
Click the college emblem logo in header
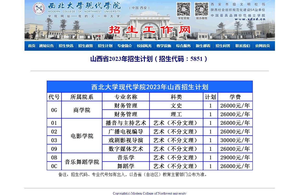pos(39,8)
